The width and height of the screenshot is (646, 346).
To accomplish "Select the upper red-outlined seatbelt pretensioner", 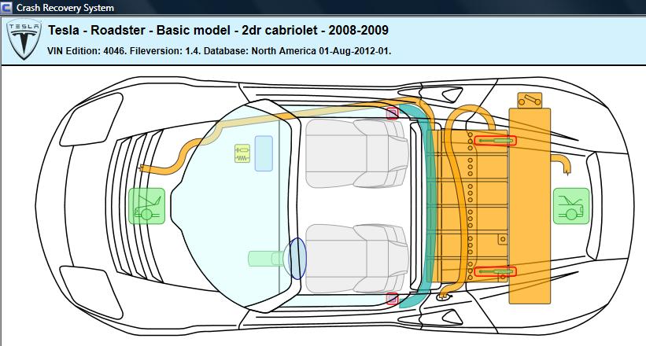I will (495, 141).
